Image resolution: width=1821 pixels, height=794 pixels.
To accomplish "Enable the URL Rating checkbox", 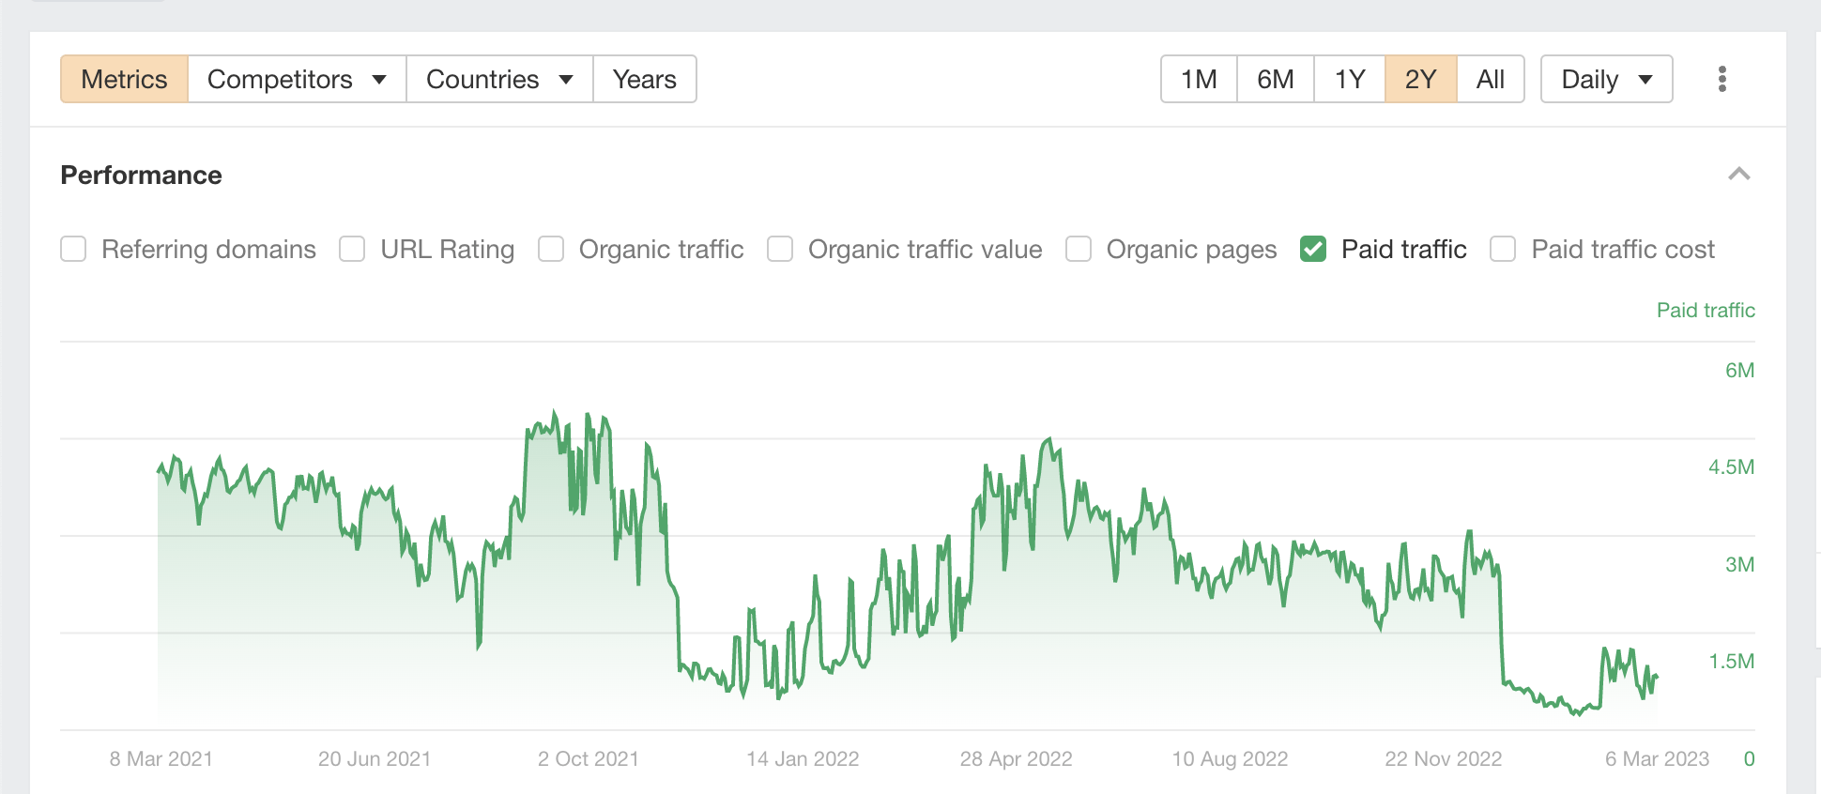I will 352,249.
